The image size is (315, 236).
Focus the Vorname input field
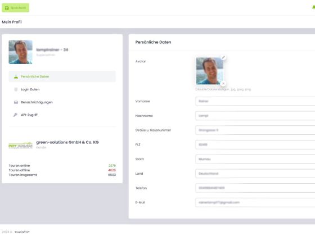[255, 101]
